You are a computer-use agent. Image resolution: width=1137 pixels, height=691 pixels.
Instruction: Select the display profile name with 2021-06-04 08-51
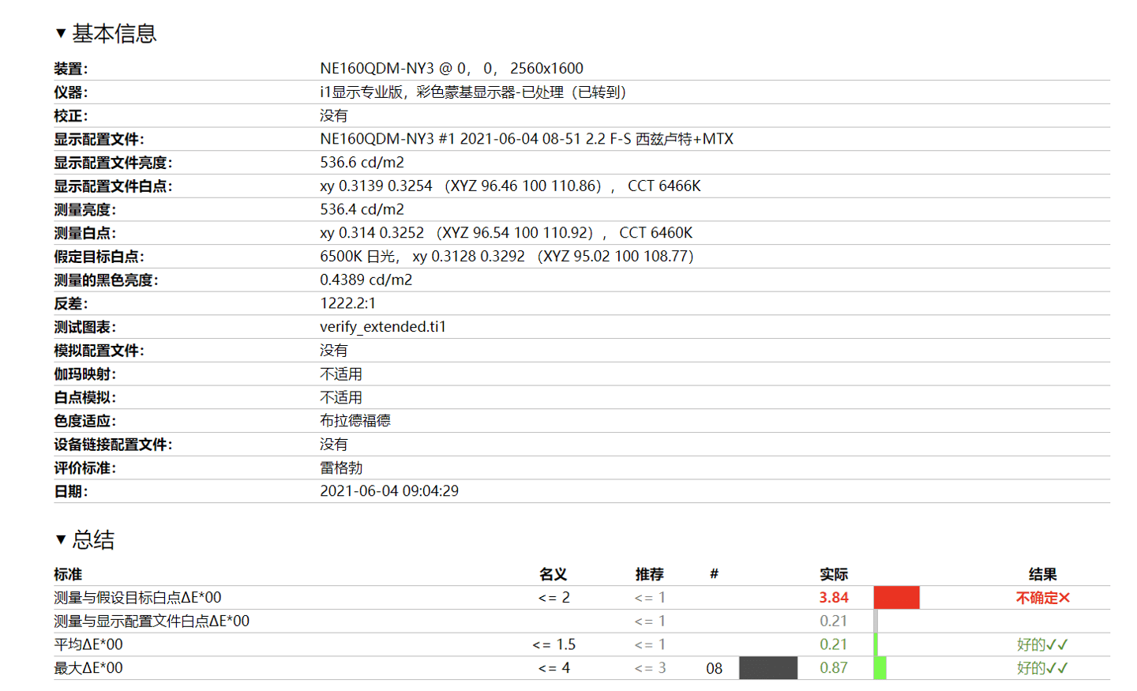527,139
